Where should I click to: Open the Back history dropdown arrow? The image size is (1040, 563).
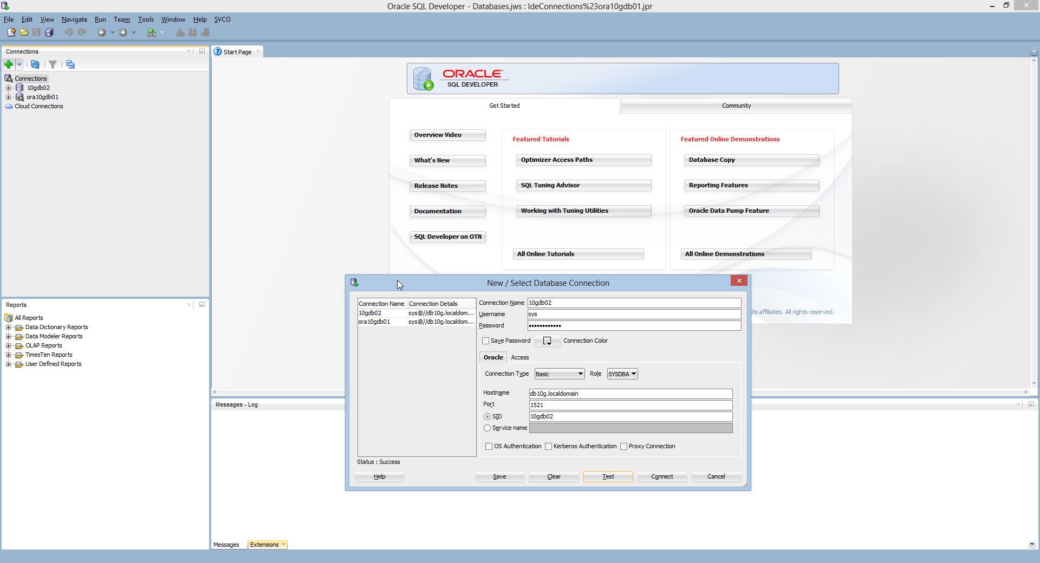113,32
